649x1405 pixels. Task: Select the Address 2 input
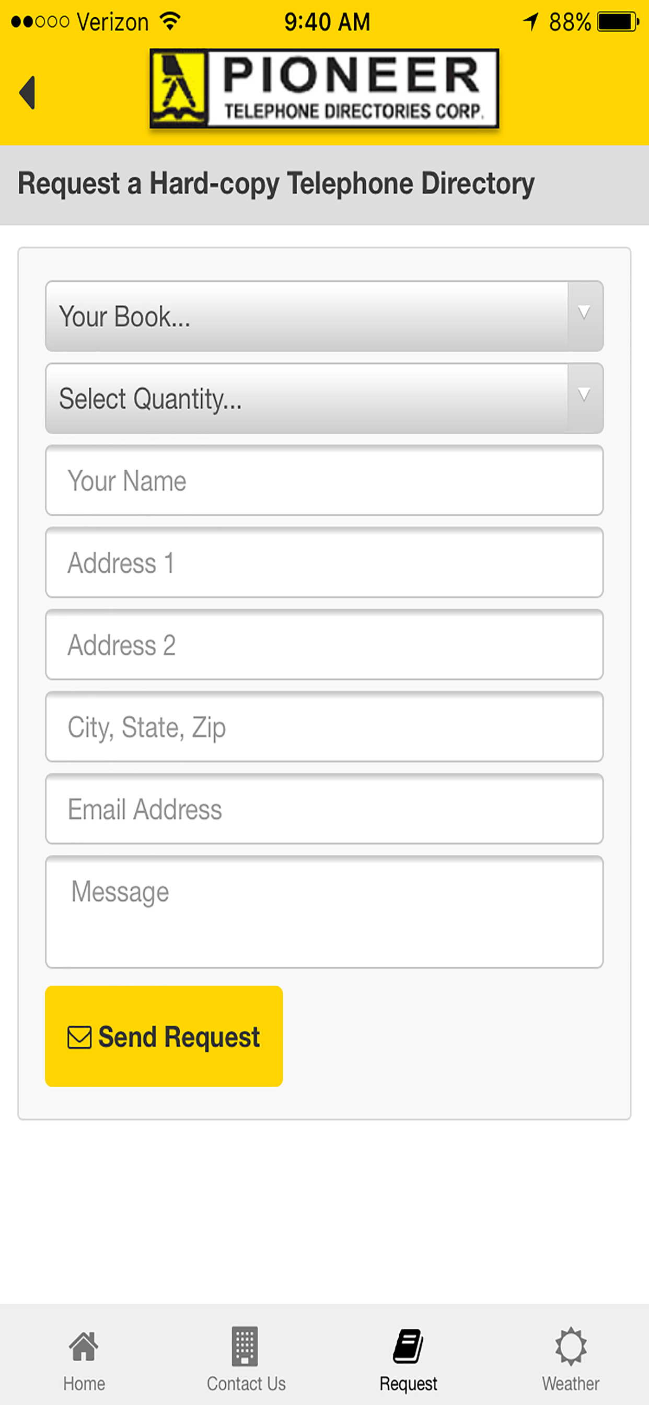click(324, 644)
